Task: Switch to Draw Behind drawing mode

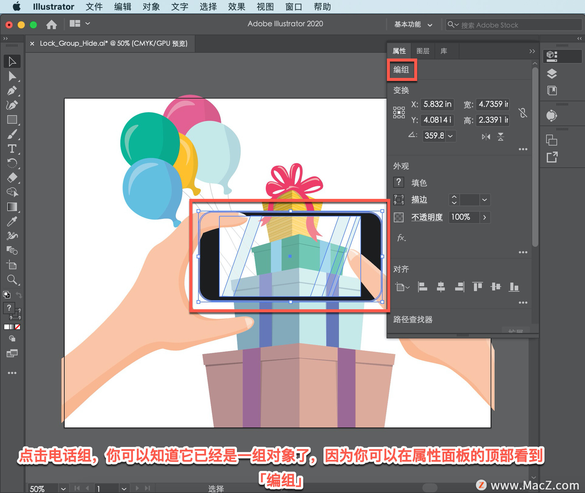Action: point(12,339)
